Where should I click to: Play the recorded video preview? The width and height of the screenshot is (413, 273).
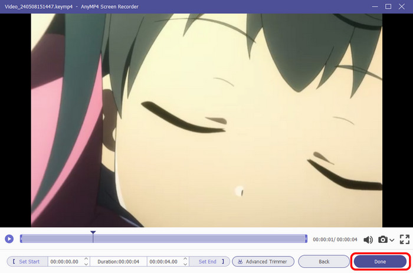(x=9, y=239)
